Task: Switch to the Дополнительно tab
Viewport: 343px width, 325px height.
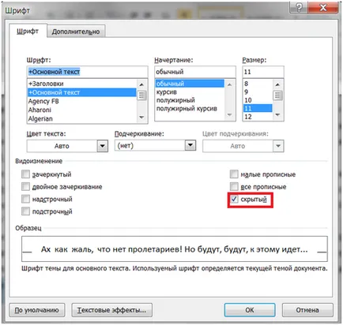Action: tap(76, 32)
